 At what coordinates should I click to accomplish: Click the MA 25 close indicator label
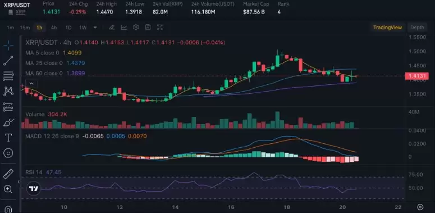pyautogui.click(x=44, y=63)
